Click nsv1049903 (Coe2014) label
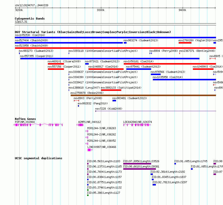 (x=208, y=67)
